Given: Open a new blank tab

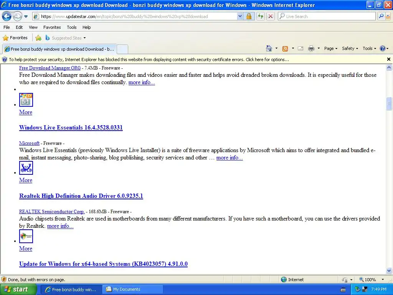Looking at the screenshot, I should pyautogui.click(x=122, y=49).
